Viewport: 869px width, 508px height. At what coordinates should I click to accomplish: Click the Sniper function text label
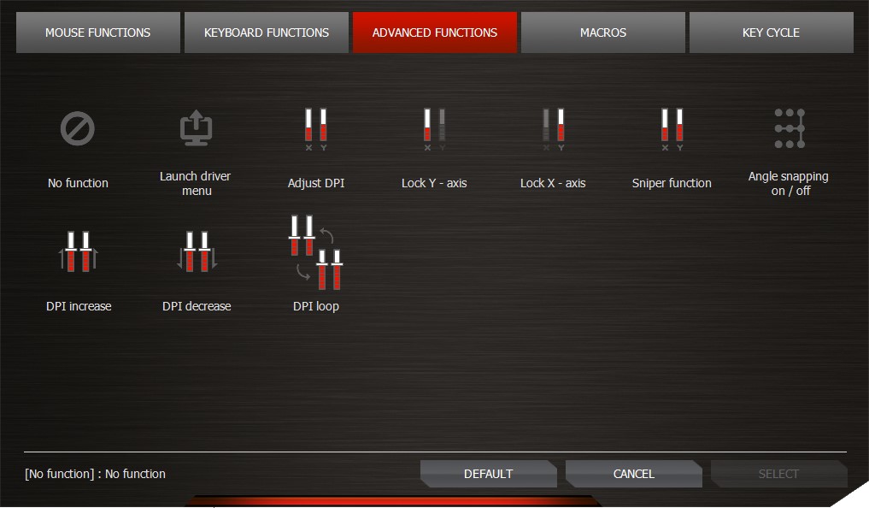(672, 183)
